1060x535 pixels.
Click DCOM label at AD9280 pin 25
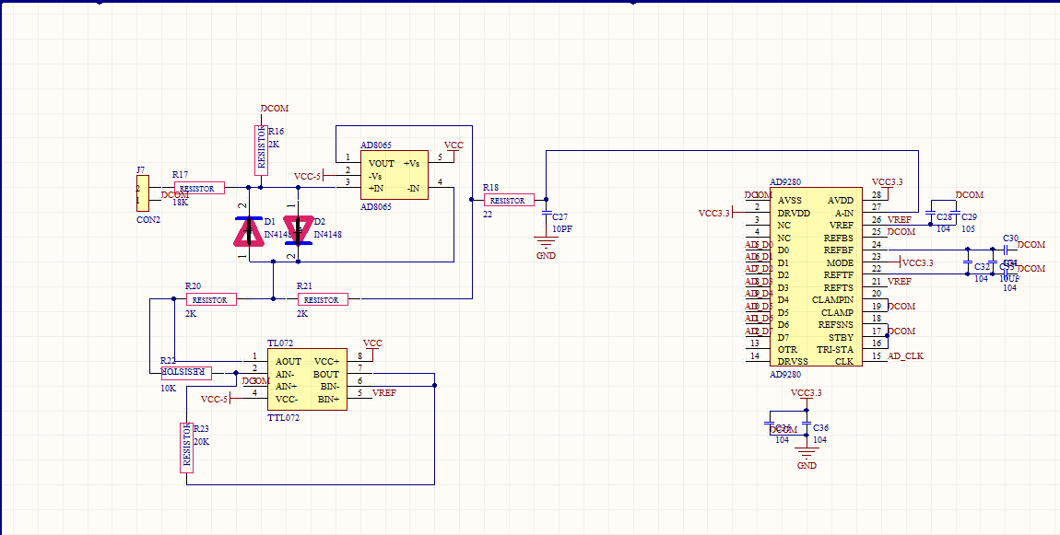(901, 232)
